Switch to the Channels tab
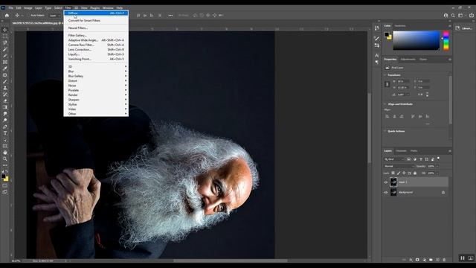The width and height of the screenshot is (476, 268). tap(401, 150)
